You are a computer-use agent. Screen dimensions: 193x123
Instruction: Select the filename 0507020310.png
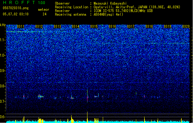point(16,8)
